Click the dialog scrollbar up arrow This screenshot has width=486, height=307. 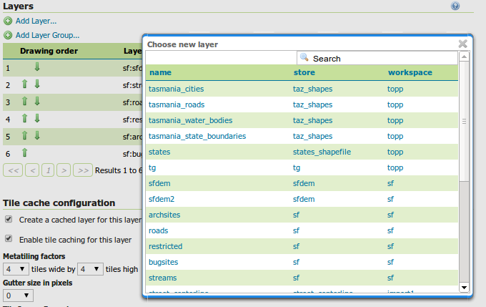coord(464,57)
